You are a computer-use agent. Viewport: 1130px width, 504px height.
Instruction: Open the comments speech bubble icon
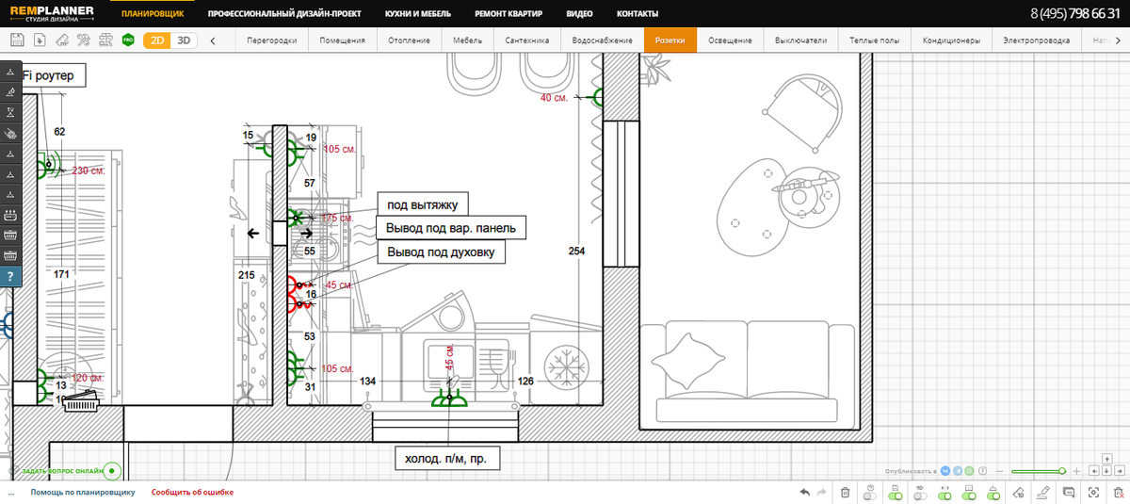click(1068, 492)
